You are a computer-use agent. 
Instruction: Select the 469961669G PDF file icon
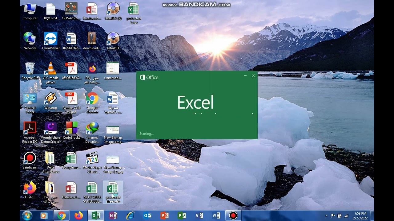(71, 71)
